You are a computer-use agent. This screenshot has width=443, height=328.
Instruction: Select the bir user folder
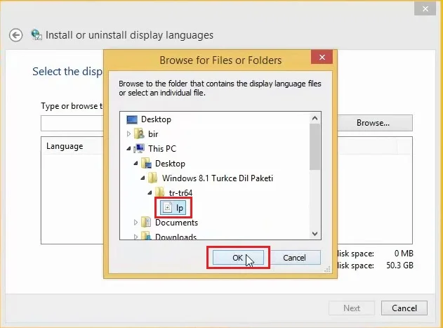point(153,133)
